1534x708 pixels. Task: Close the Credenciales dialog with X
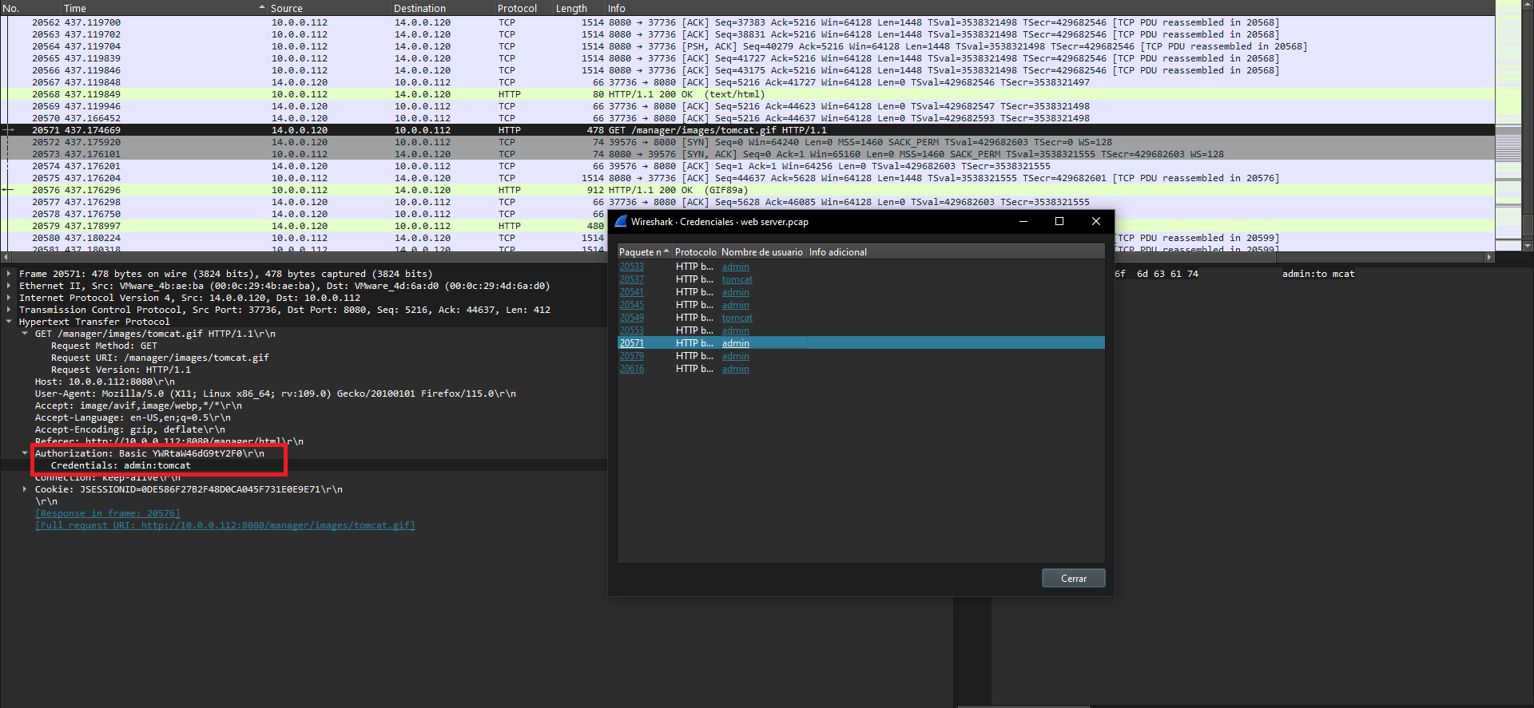[x=1096, y=222]
